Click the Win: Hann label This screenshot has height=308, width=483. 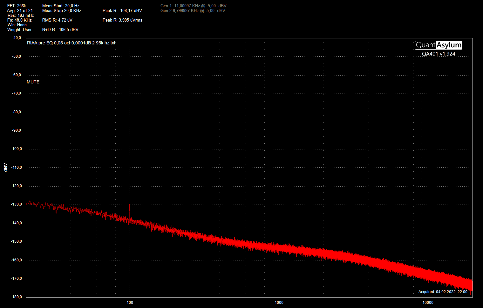coord(17,25)
